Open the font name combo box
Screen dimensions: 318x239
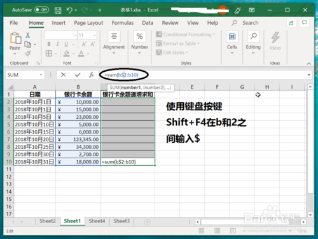[61, 35]
